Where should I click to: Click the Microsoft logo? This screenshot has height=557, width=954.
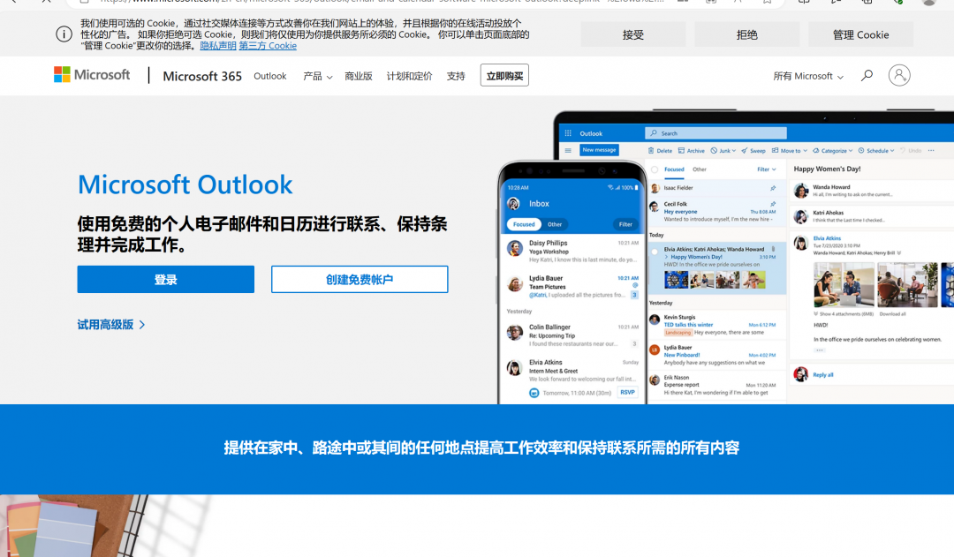pos(92,75)
